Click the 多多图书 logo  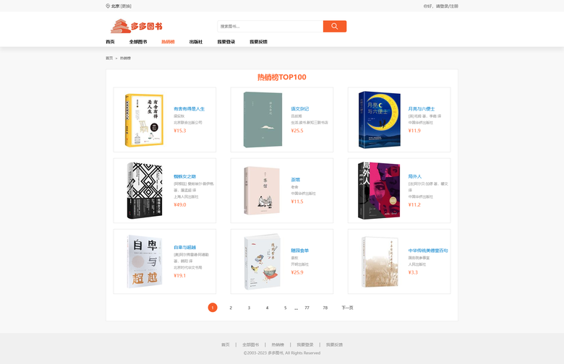(137, 26)
